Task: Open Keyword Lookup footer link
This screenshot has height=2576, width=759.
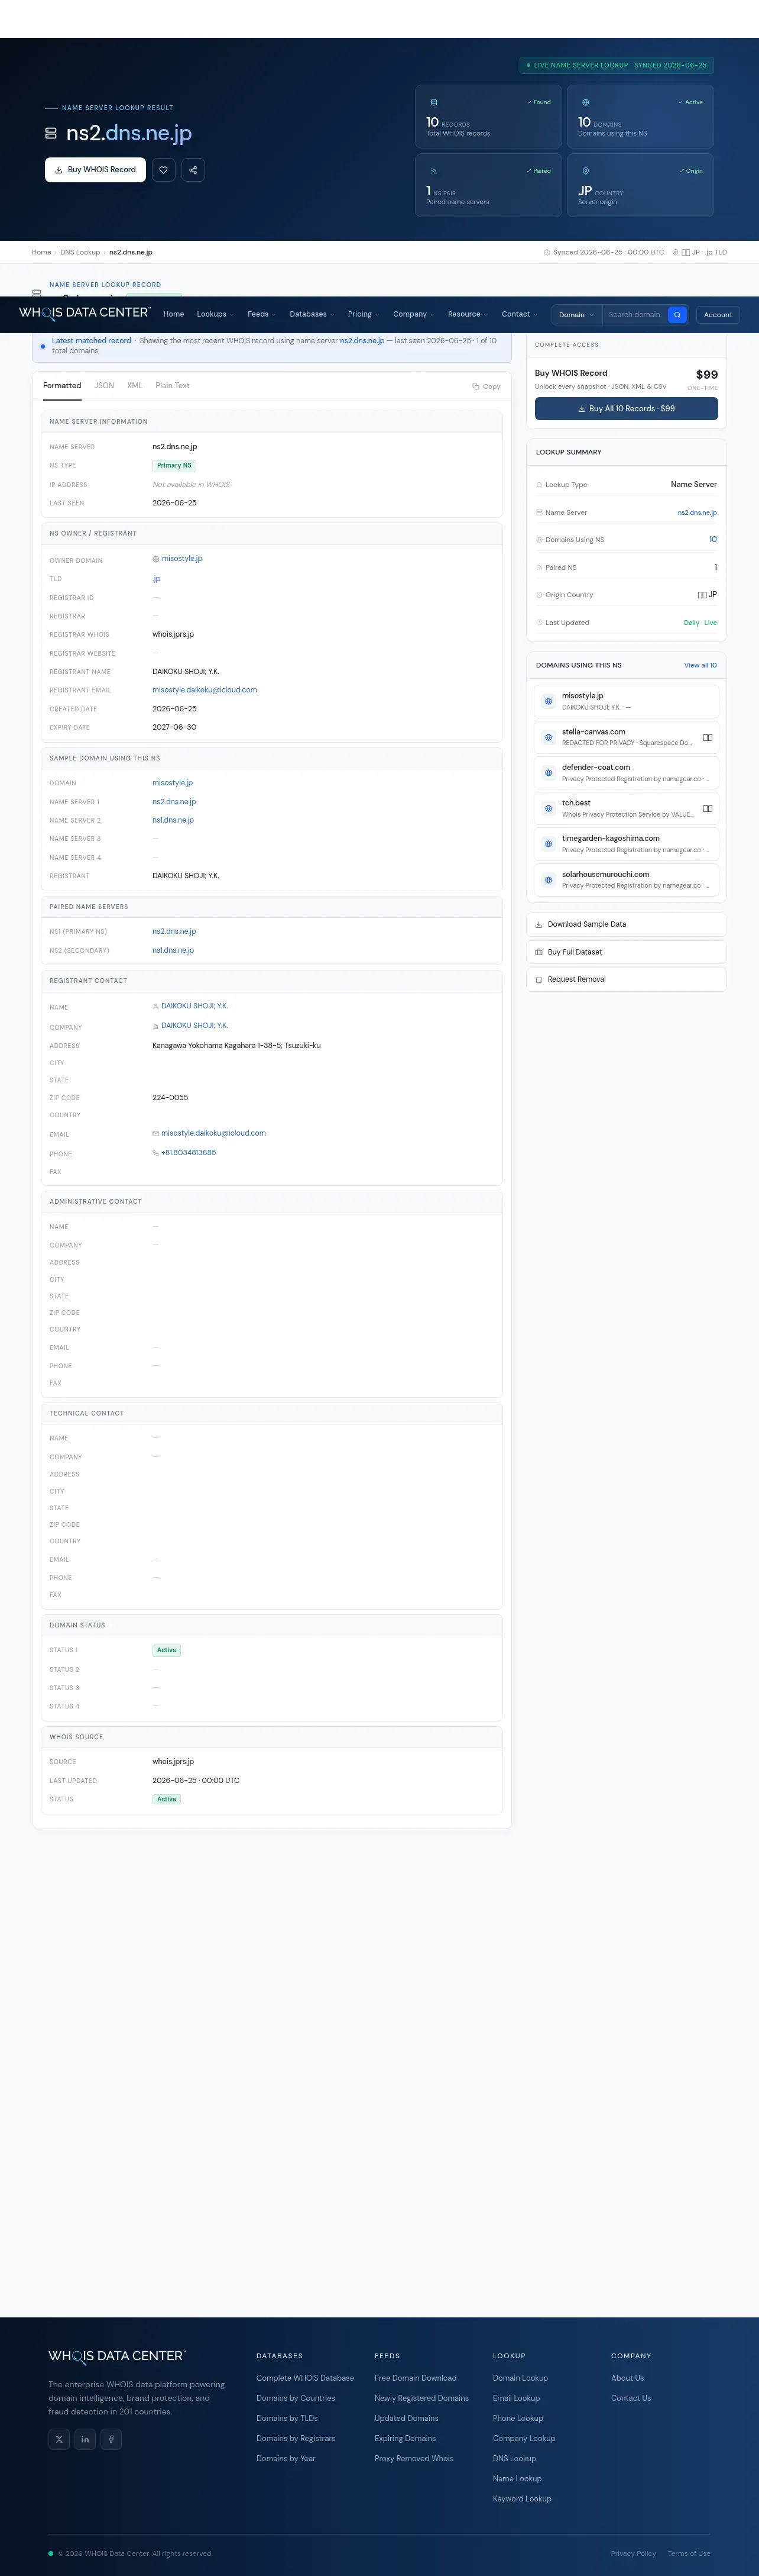Action: coord(521,2498)
